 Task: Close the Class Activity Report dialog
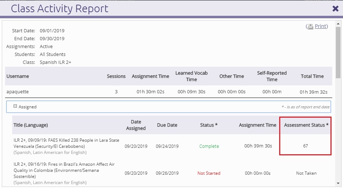click(x=335, y=9)
